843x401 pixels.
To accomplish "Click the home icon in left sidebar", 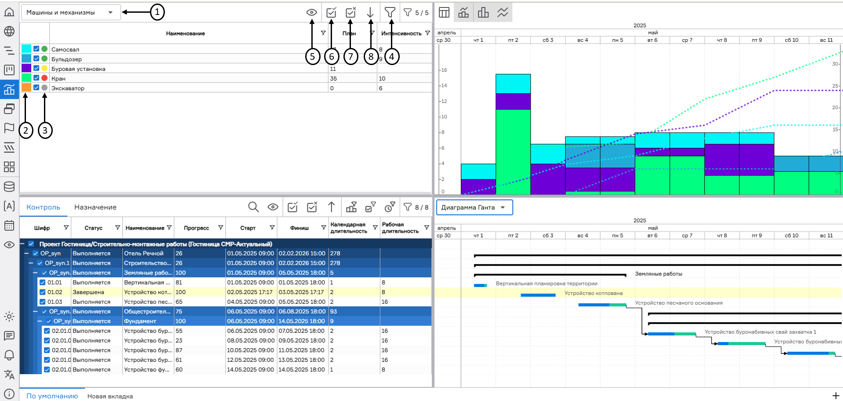I will tap(9, 12).
